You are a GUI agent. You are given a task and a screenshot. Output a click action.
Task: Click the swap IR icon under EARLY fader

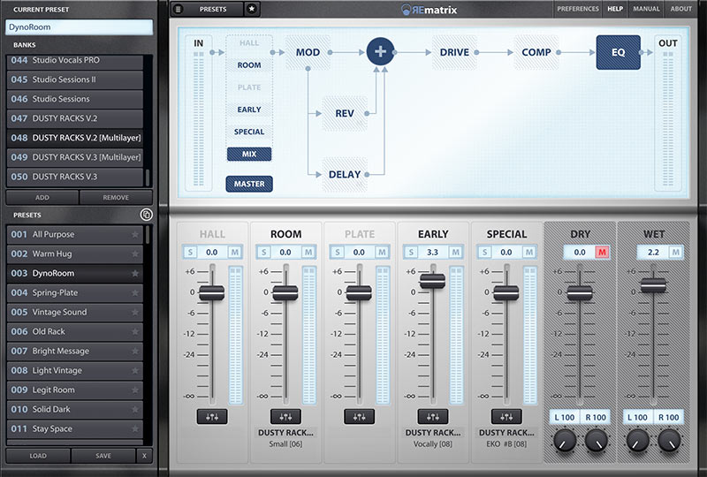click(x=432, y=415)
